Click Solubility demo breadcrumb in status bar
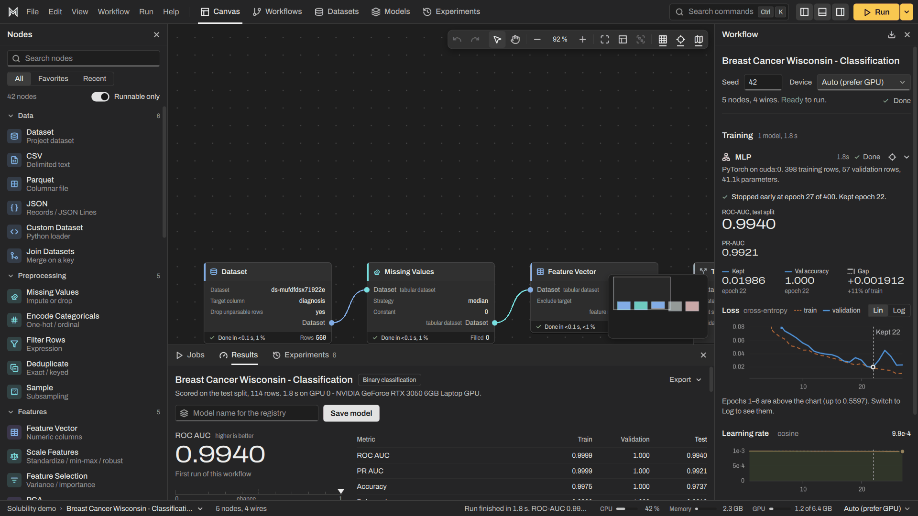The image size is (918, 516). tap(32, 509)
